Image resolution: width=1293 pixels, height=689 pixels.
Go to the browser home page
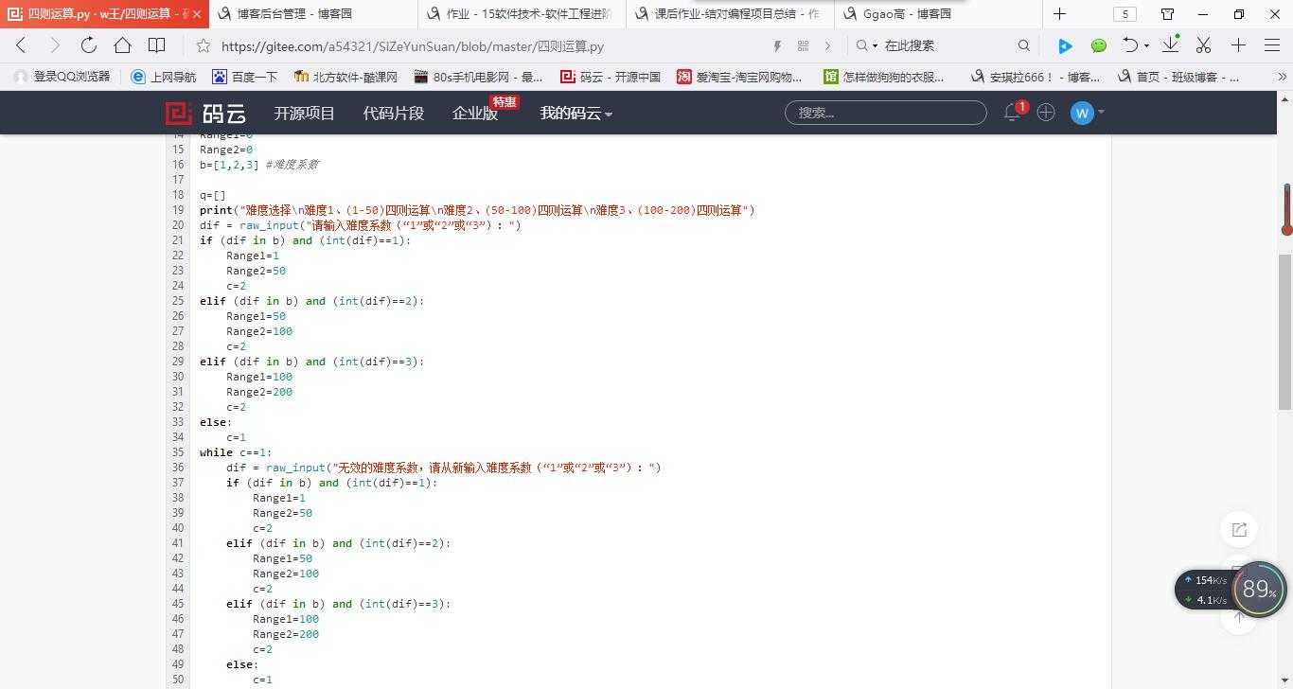[122, 45]
